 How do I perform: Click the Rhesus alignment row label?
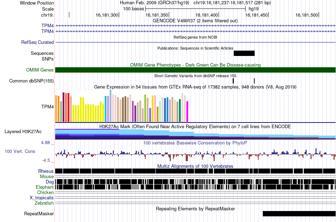pyautogui.click(x=46, y=171)
